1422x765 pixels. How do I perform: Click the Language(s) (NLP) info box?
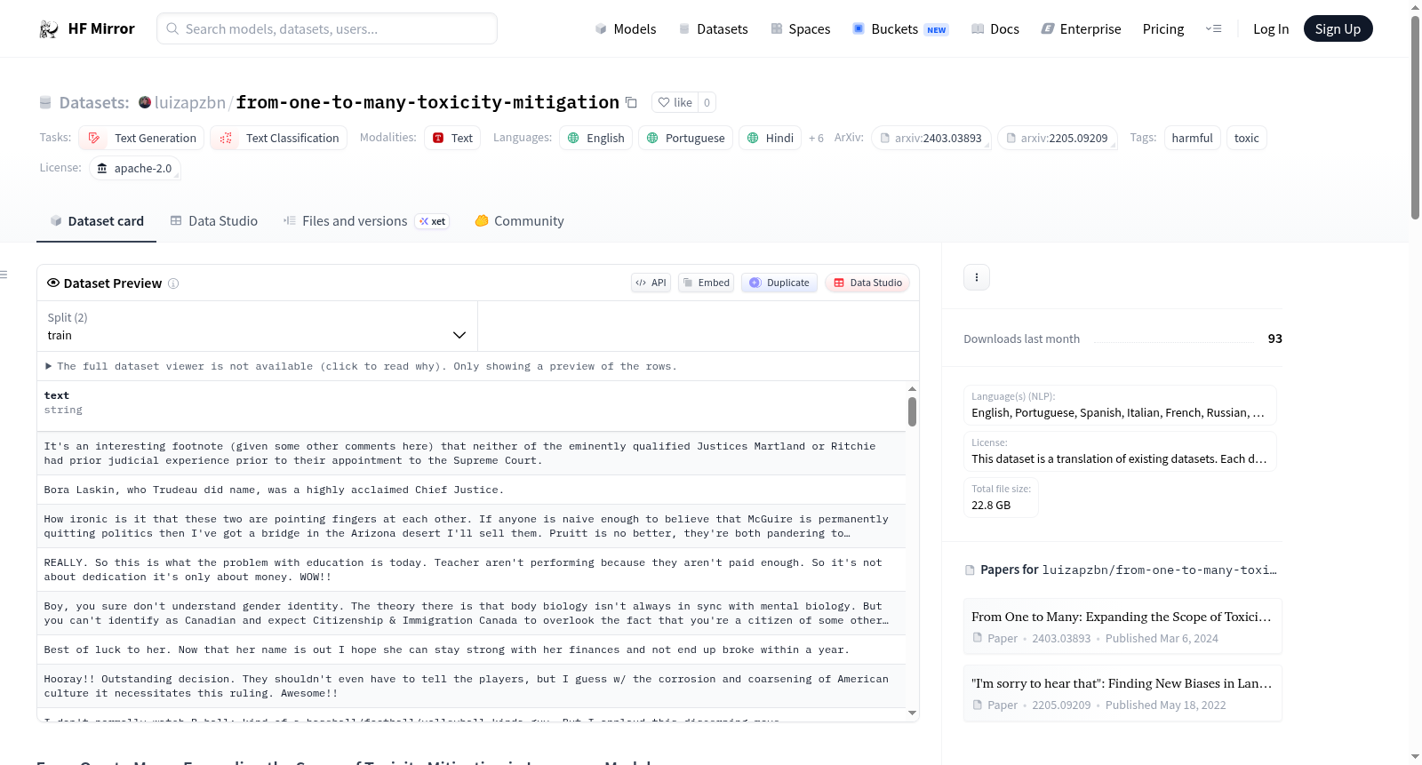pos(1120,405)
